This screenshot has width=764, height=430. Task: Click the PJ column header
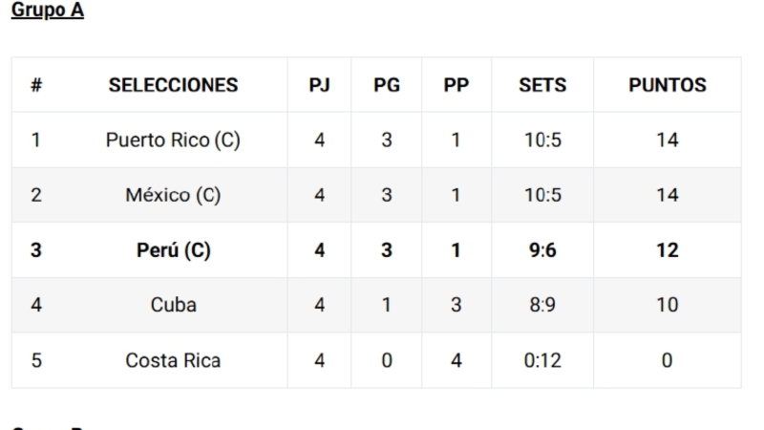pyautogui.click(x=319, y=85)
